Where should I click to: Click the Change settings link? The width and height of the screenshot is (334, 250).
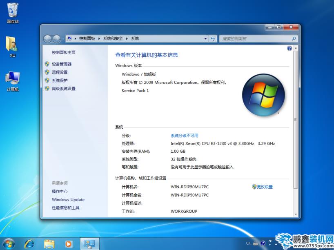(x=265, y=187)
